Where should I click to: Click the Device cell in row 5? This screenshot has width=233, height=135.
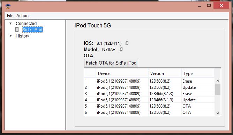pyautogui.click(x=122, y=106)
